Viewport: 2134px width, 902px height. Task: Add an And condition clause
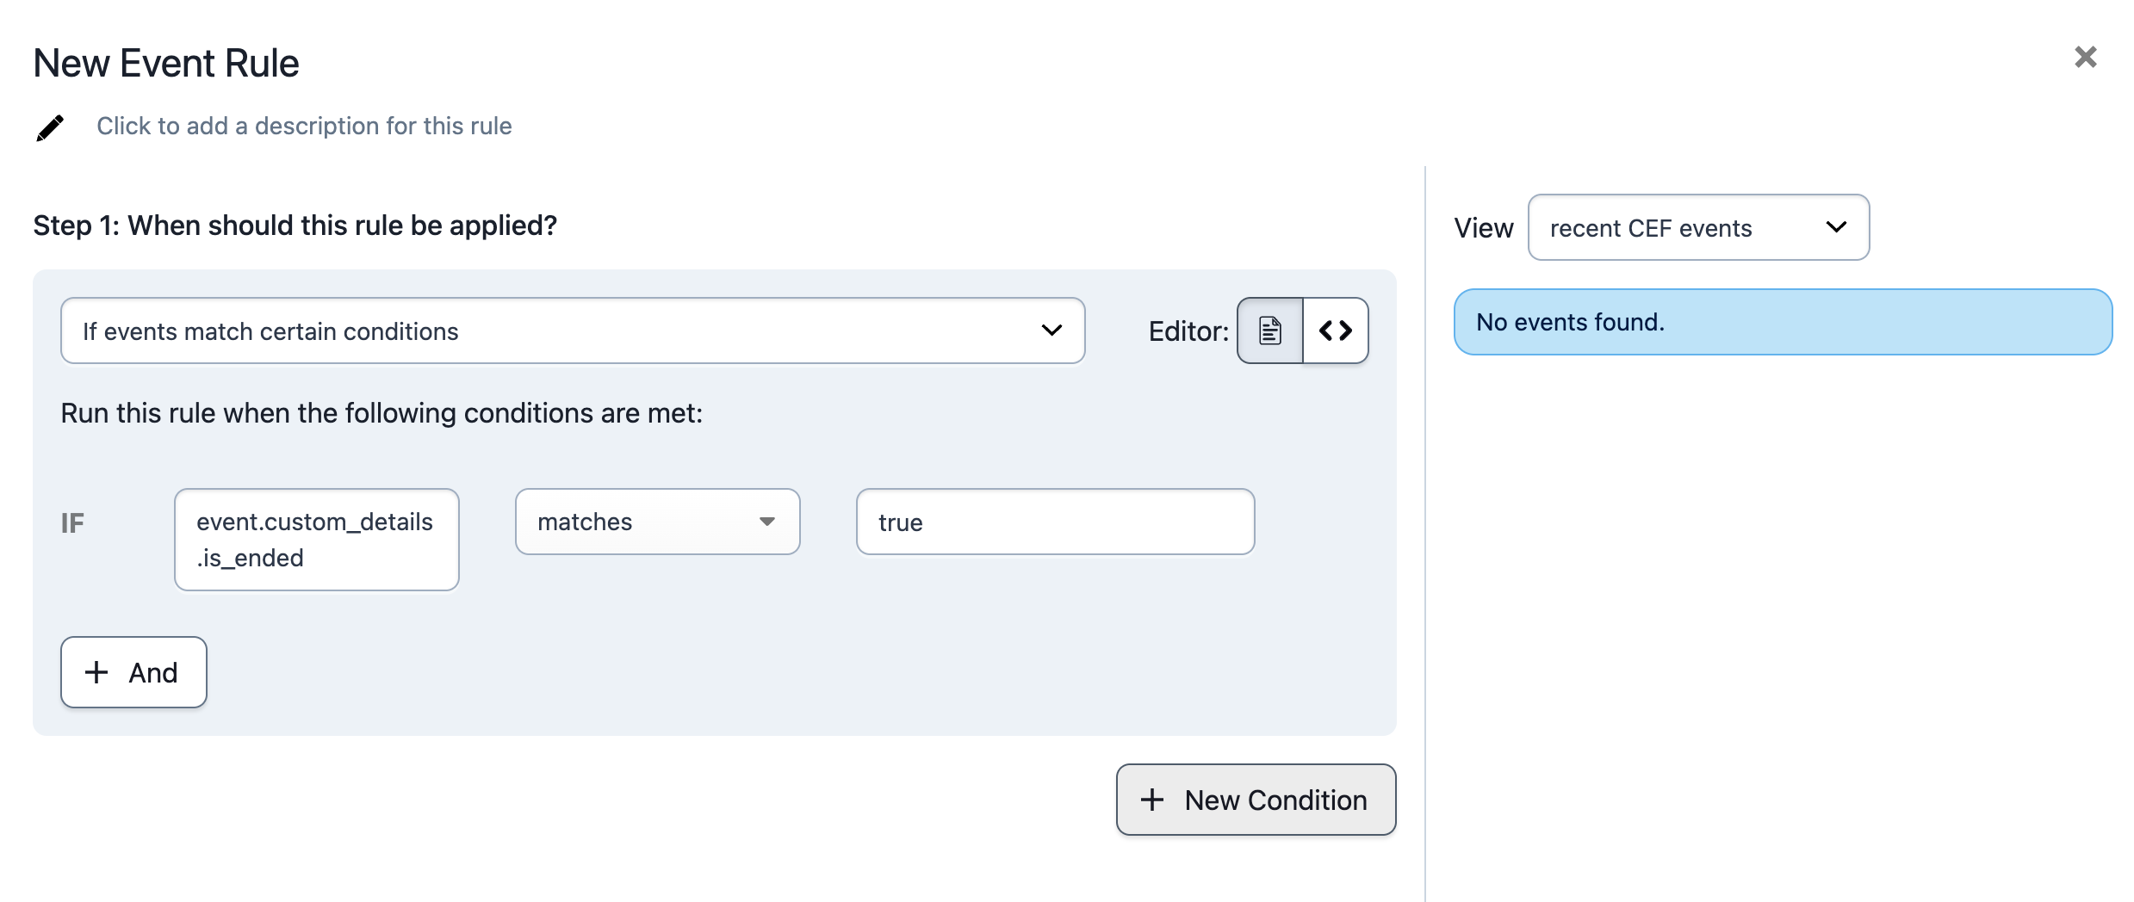(x=133, y=672)
